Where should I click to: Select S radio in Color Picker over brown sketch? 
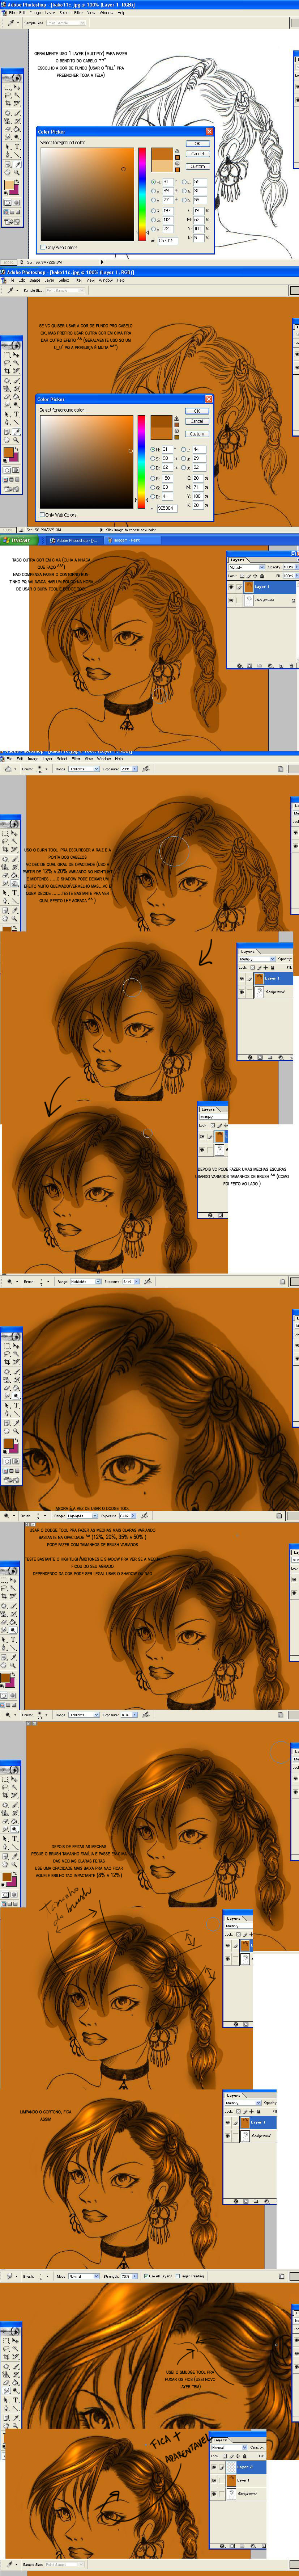[x=153, y=459]
